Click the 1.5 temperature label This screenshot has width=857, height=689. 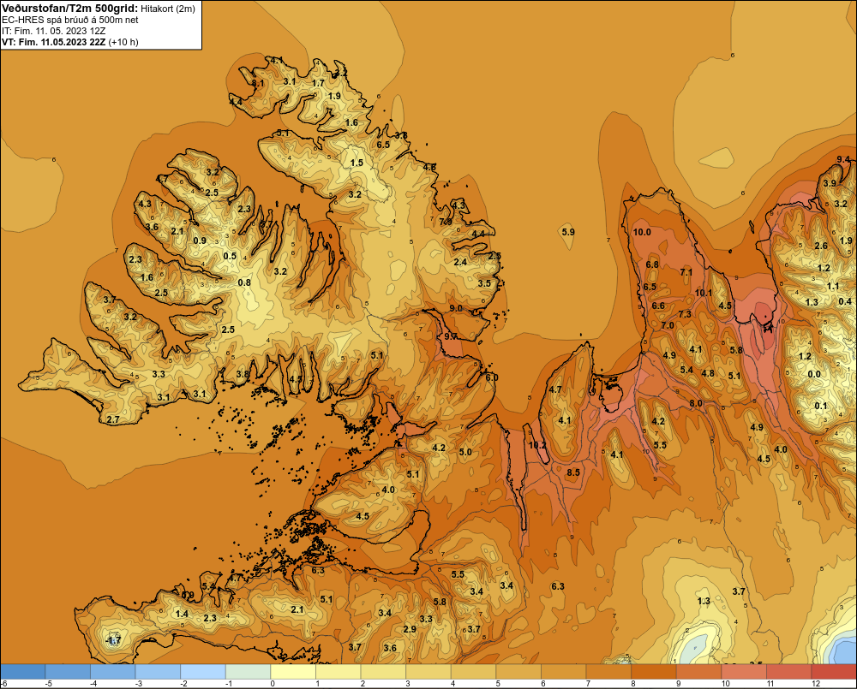[x=357, y=163]
